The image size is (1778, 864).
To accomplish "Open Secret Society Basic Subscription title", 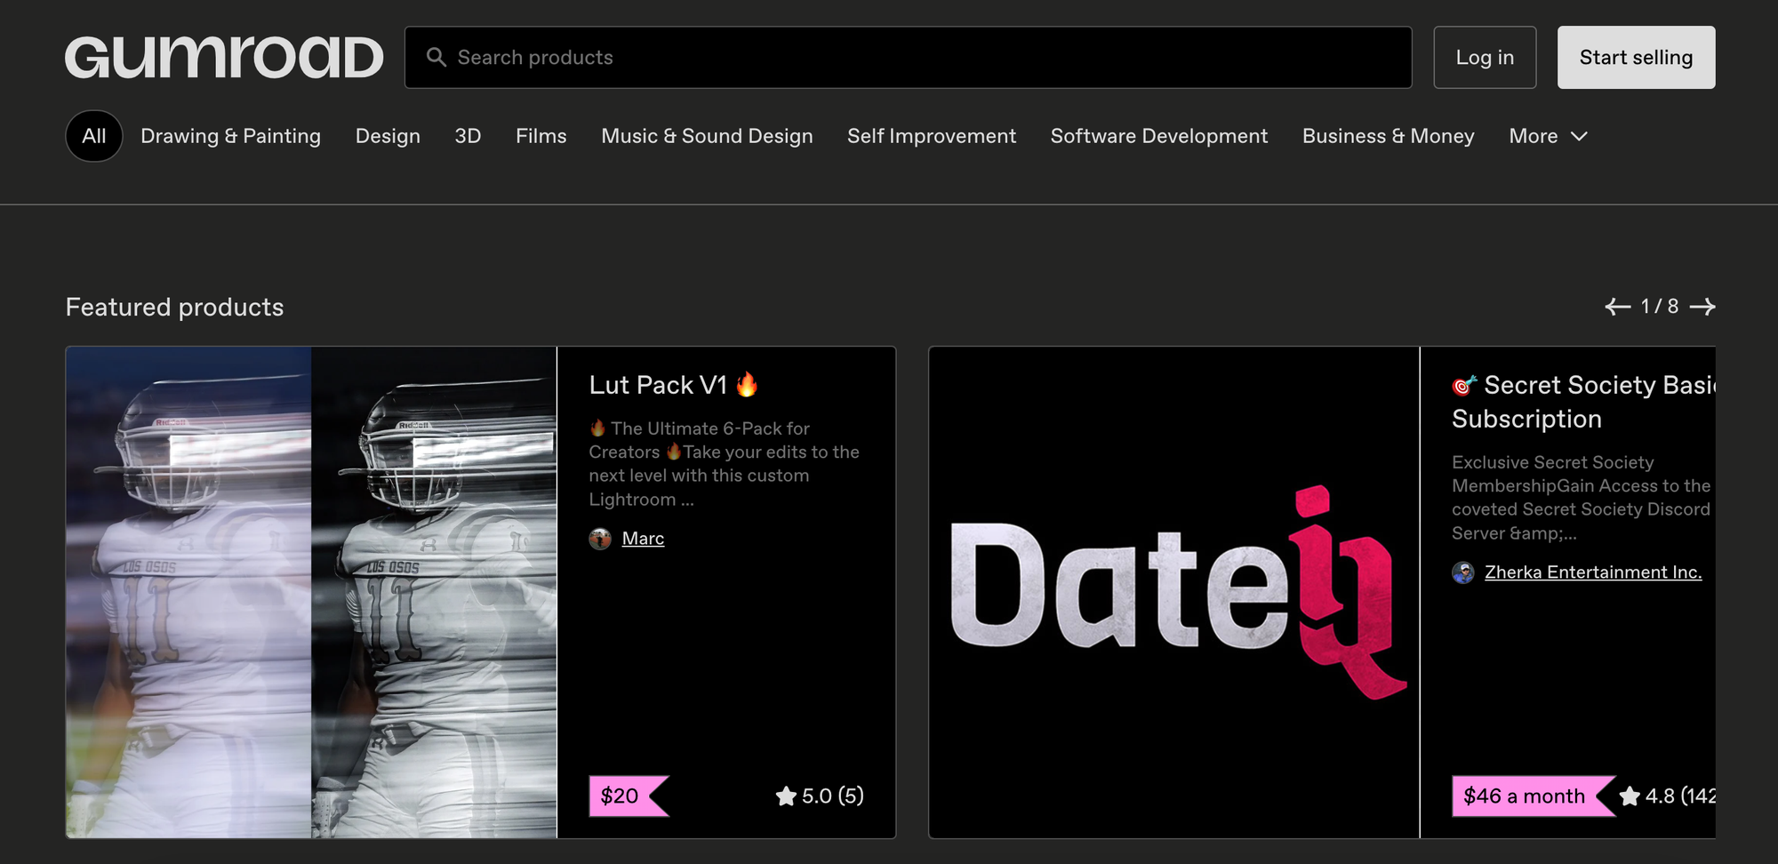I will coord(1583,402).
